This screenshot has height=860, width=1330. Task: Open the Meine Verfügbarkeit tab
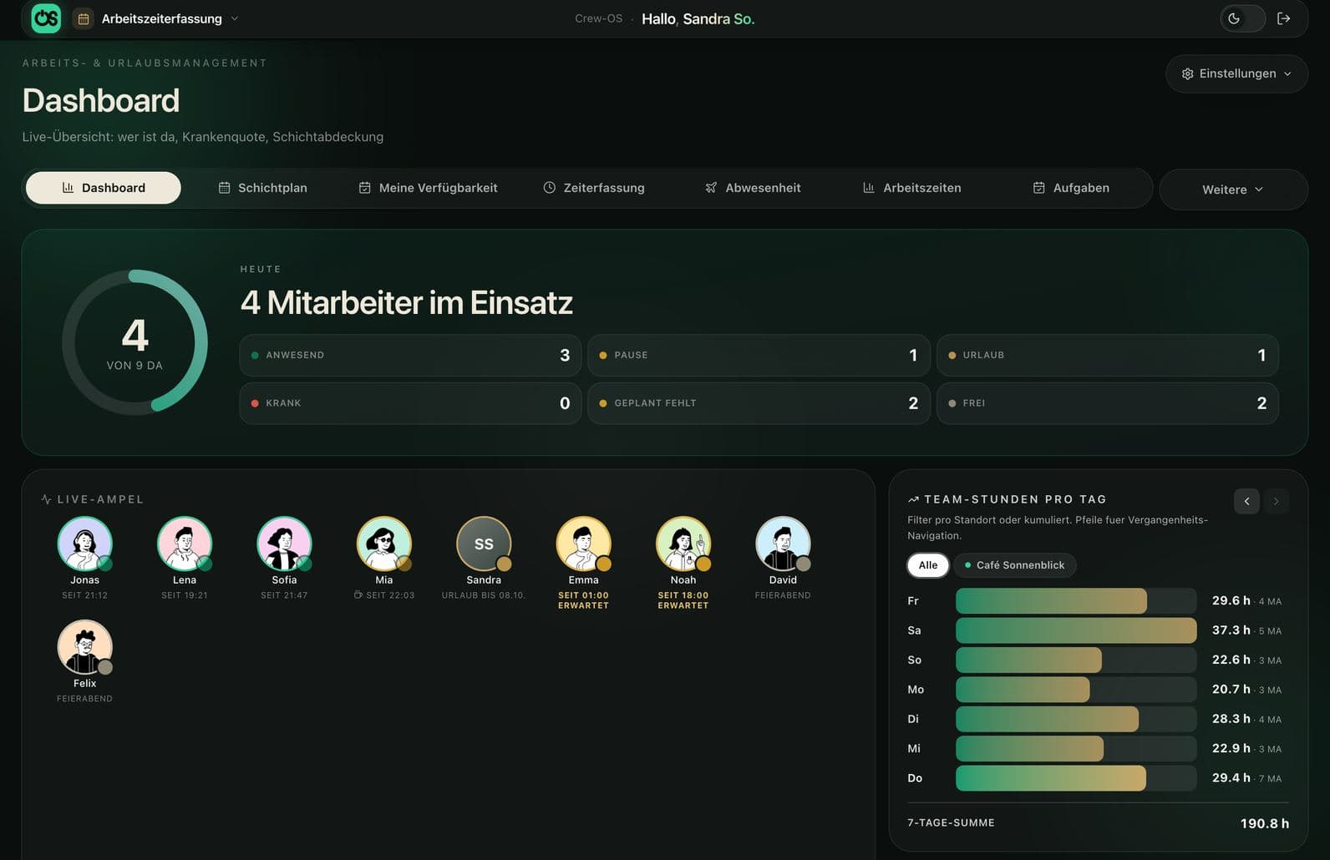428,188
